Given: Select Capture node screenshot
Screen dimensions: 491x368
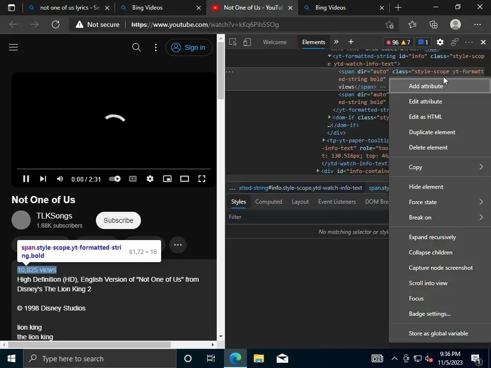Looking at the screenshot, I should pos(440,268).
